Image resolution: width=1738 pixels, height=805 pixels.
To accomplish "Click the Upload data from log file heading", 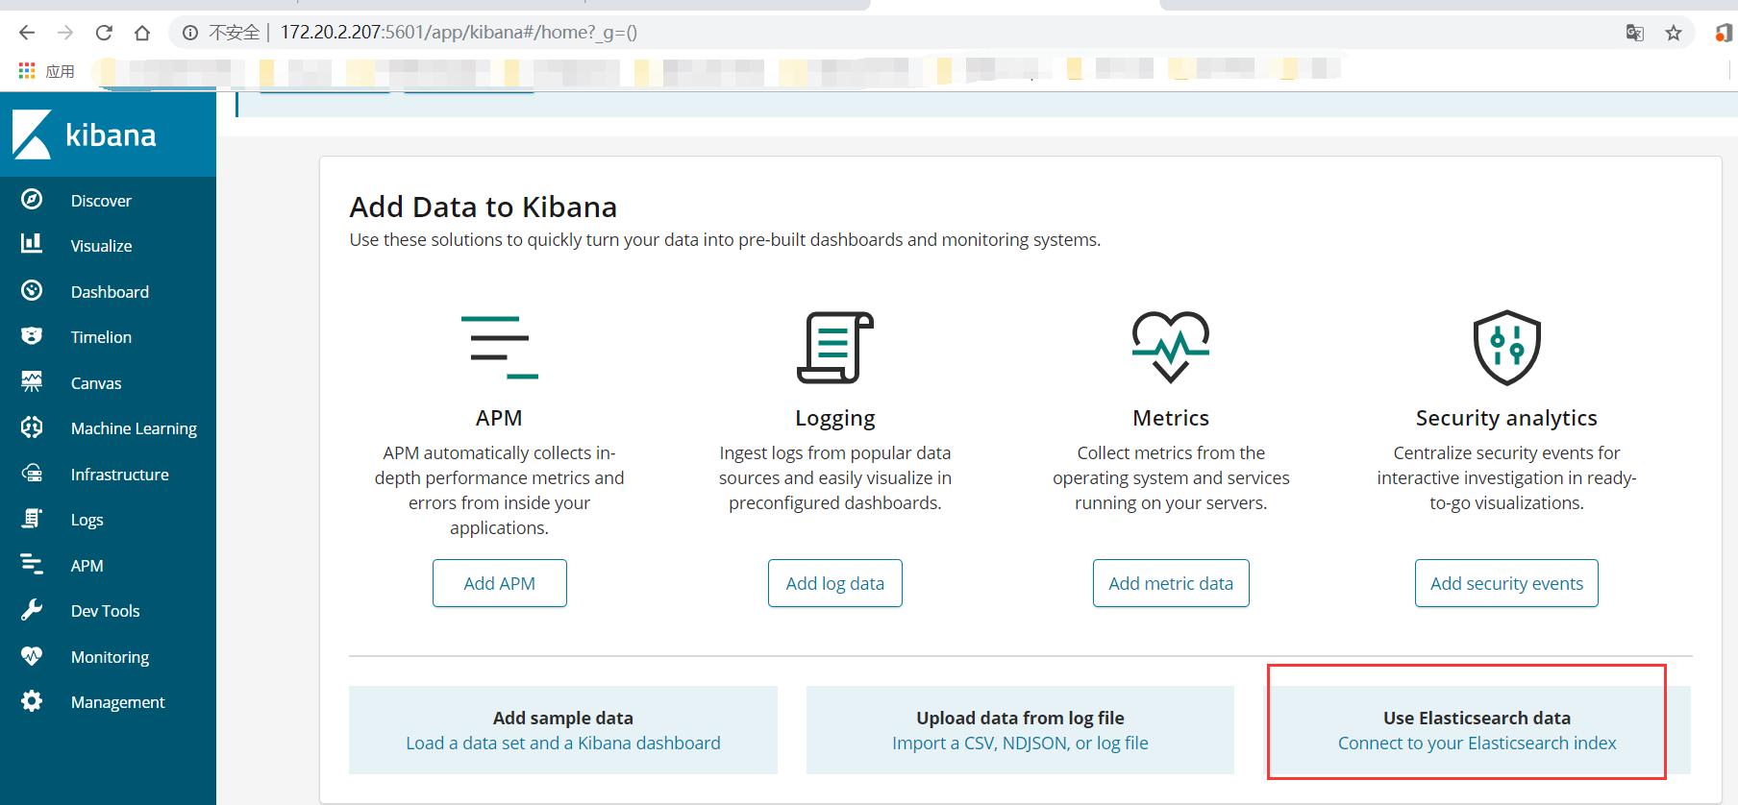I will tap(1020, 718).
